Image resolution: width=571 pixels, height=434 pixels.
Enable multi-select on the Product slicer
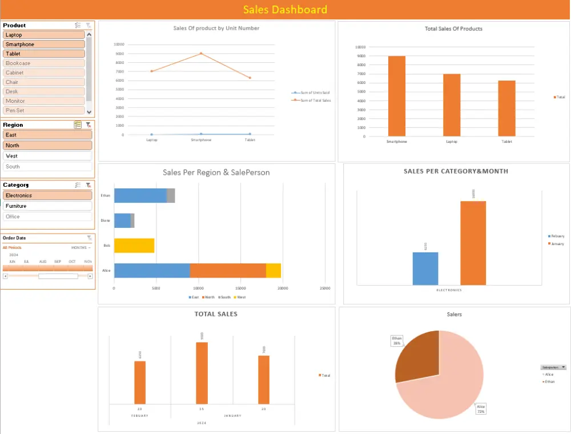(78, 25)
